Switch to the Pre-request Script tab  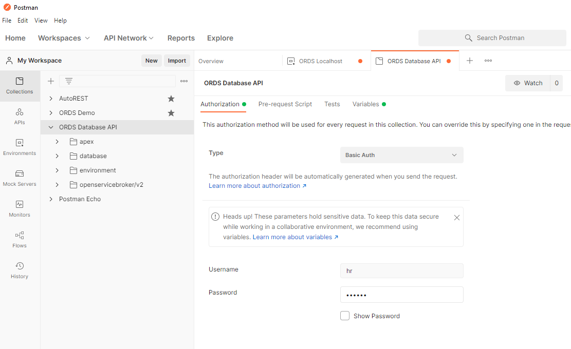[x=285, y=104]
